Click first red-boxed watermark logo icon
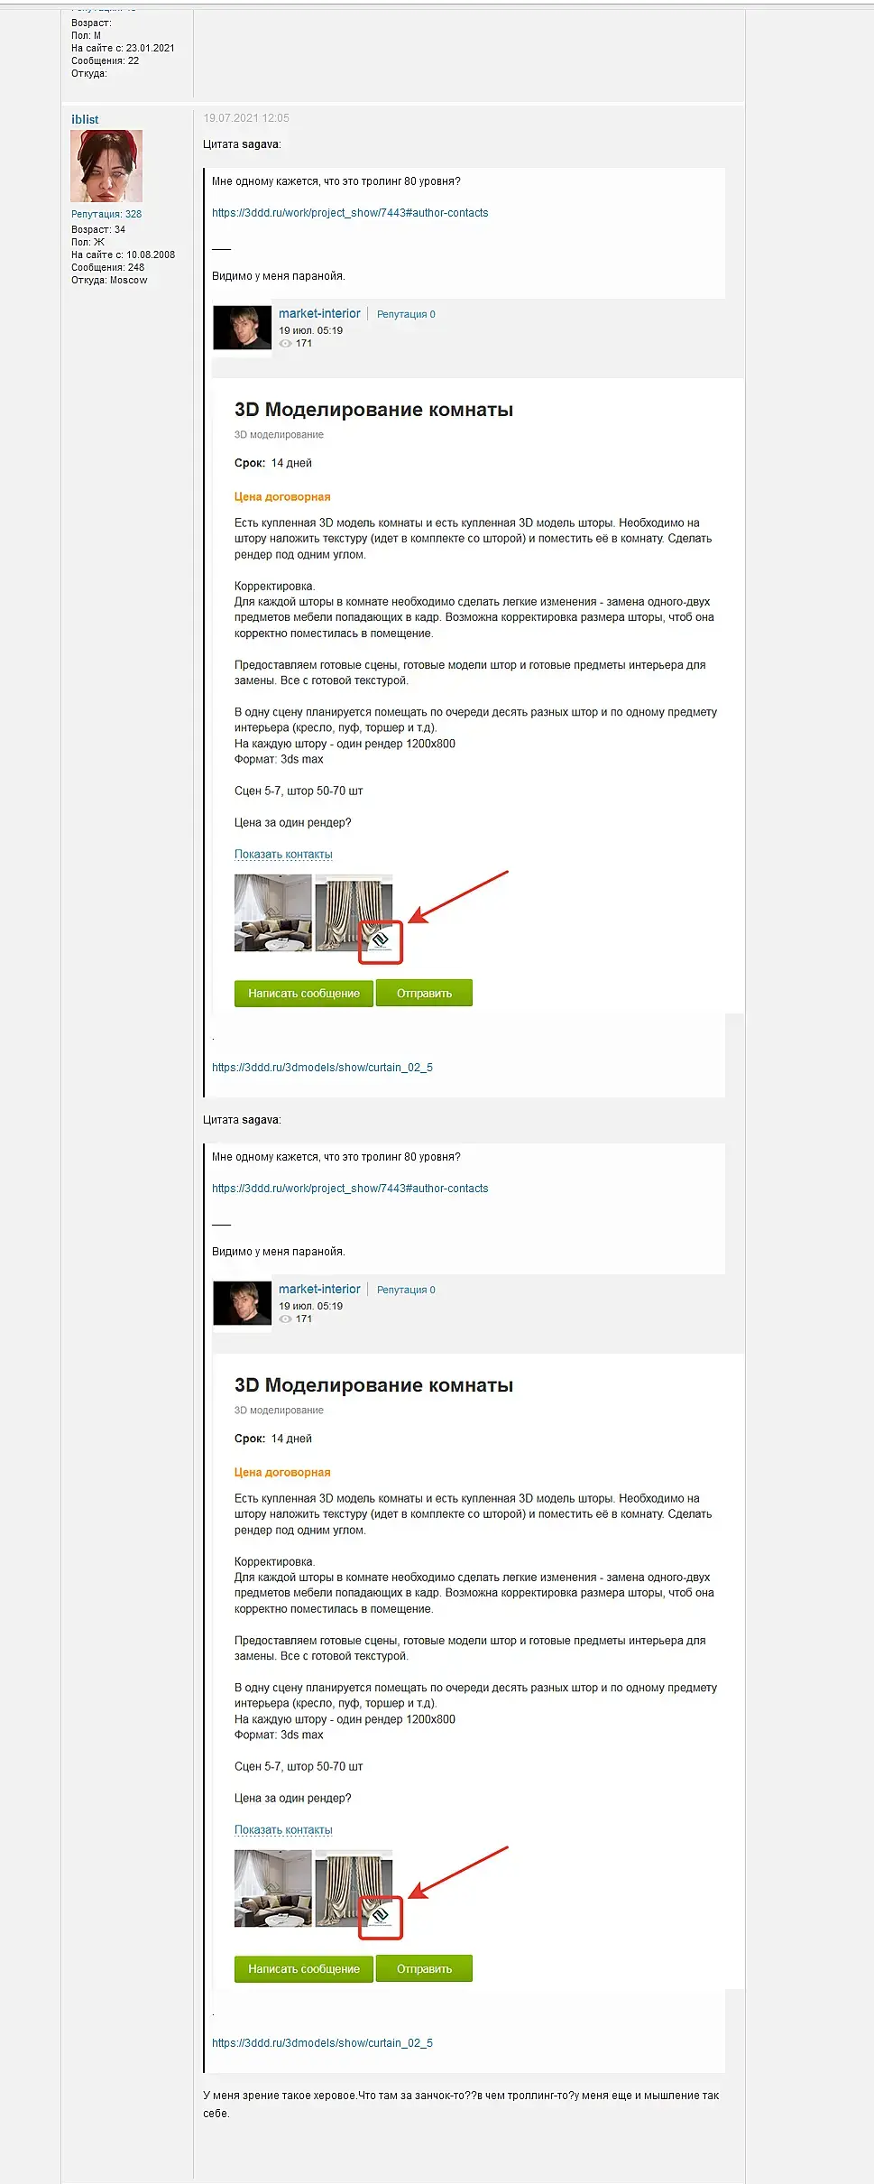The height and width of the screenshot is (2184, 874). [x=381, y=941]
